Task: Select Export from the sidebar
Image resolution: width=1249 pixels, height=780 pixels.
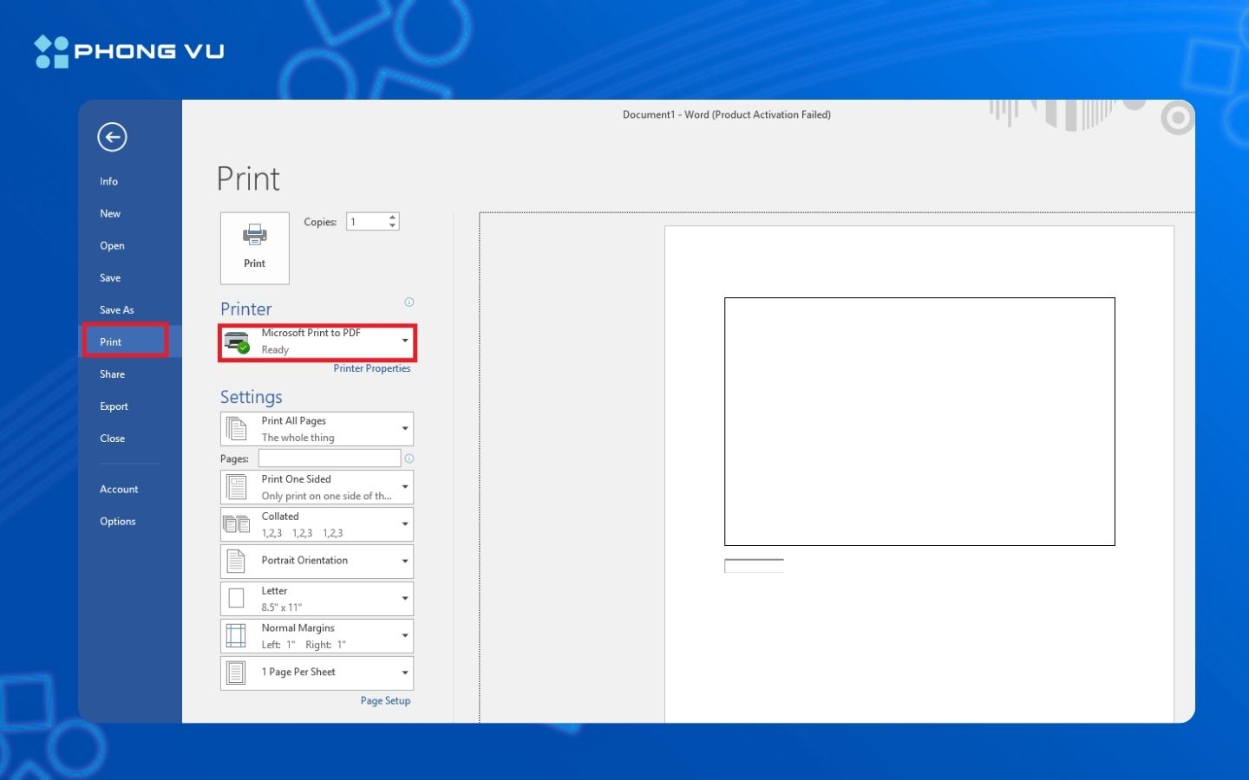Action: [x=114, y=406]
